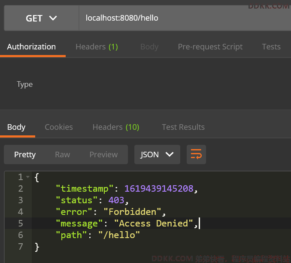Open the response Cookies tab
The width and height of the screenshot is (291, 263).
[59, 127]
